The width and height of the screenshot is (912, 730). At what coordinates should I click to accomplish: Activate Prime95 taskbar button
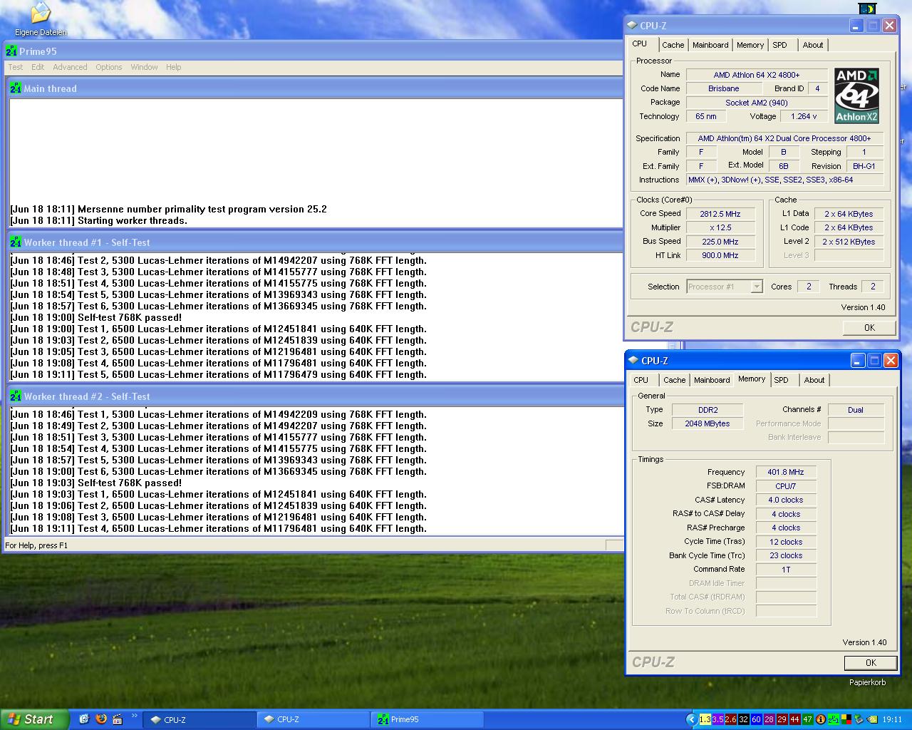(426, 719)
